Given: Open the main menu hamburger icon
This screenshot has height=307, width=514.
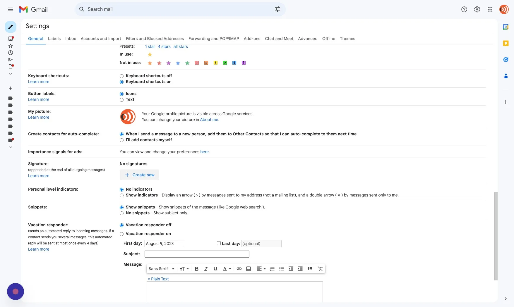Looking at the screenshot, I should click(x=11, y=9).
